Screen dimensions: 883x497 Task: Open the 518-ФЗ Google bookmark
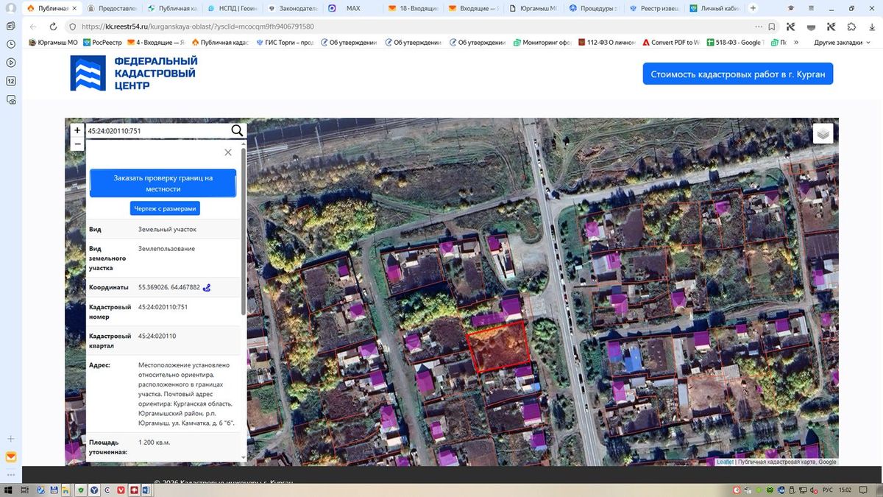(734, 43)
